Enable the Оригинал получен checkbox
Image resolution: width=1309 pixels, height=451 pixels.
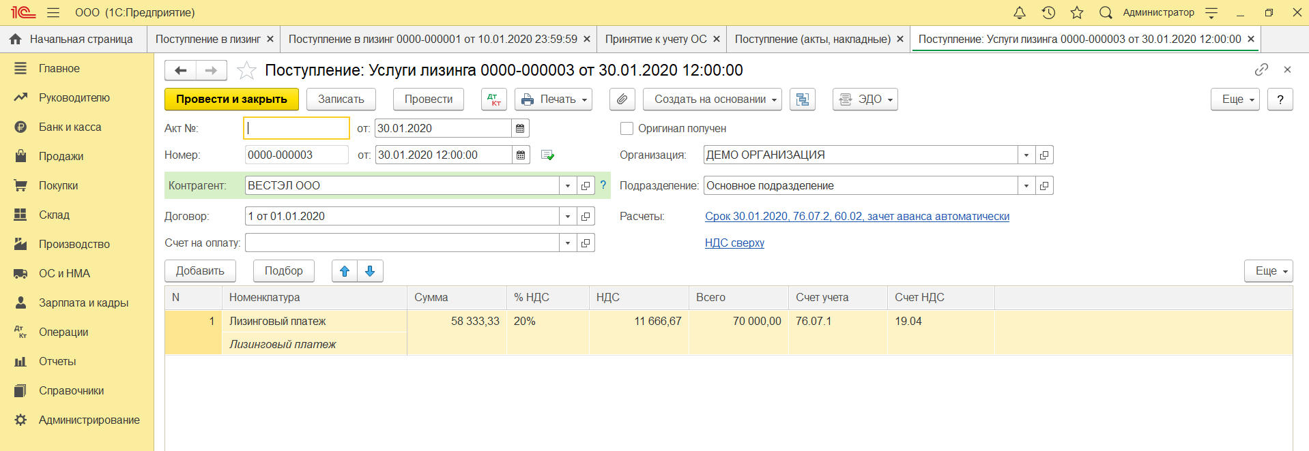coord(627,128)
